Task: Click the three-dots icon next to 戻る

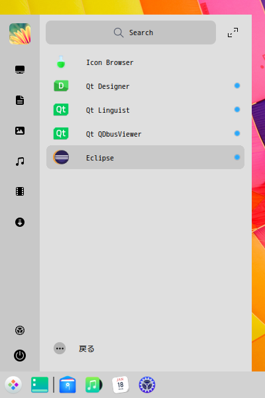Action: (x=60, y=348)
